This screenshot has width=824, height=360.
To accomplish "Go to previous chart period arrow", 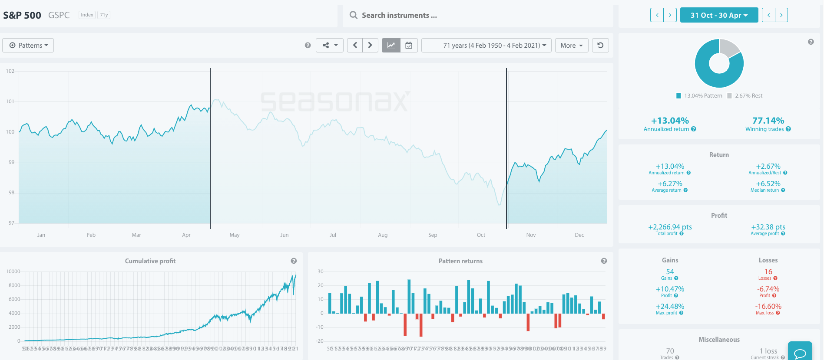I will click(x=355, y=46).
